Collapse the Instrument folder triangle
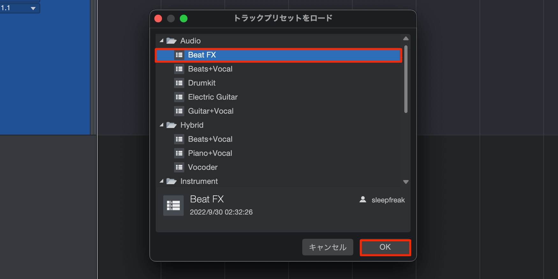558x279 pixels. (162, 181)
